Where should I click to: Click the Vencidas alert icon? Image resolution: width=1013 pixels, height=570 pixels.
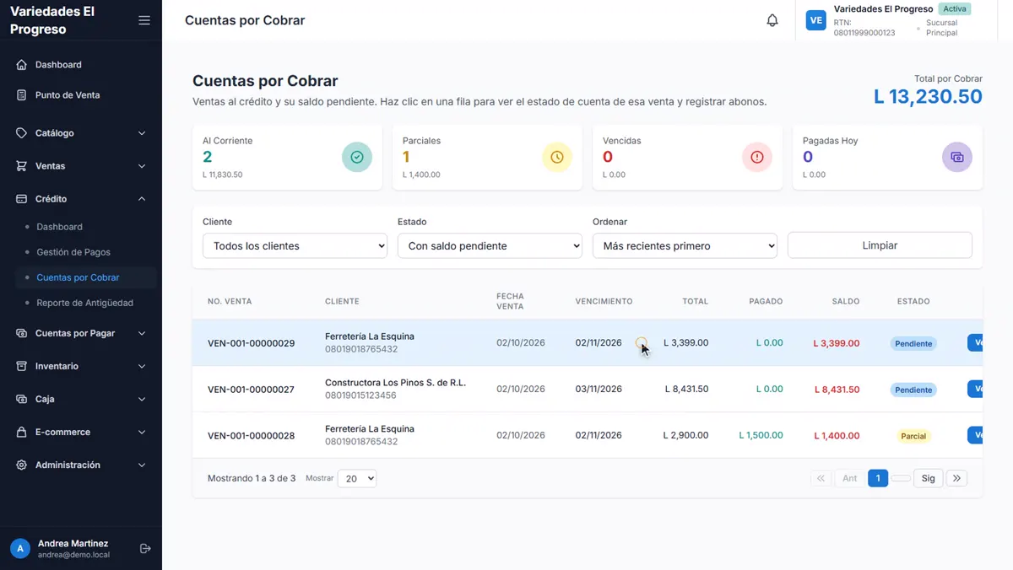757,157
